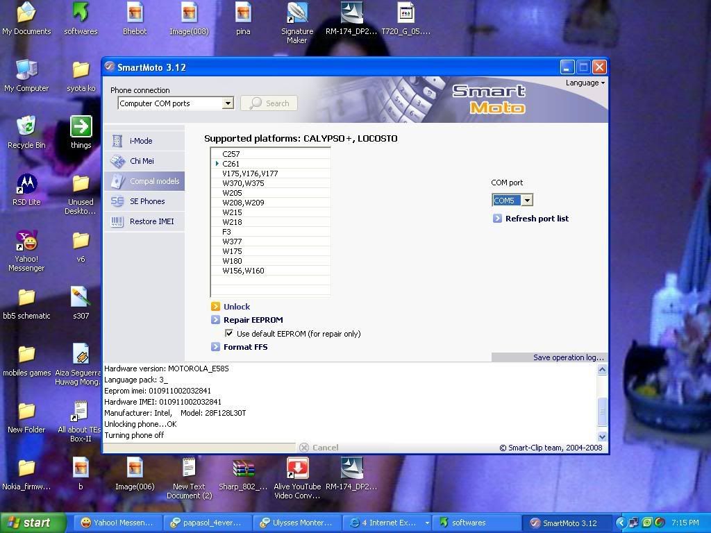Open Yahoo! Messenger desktop shortcut

pyautogui.click(x=26, y=251)
